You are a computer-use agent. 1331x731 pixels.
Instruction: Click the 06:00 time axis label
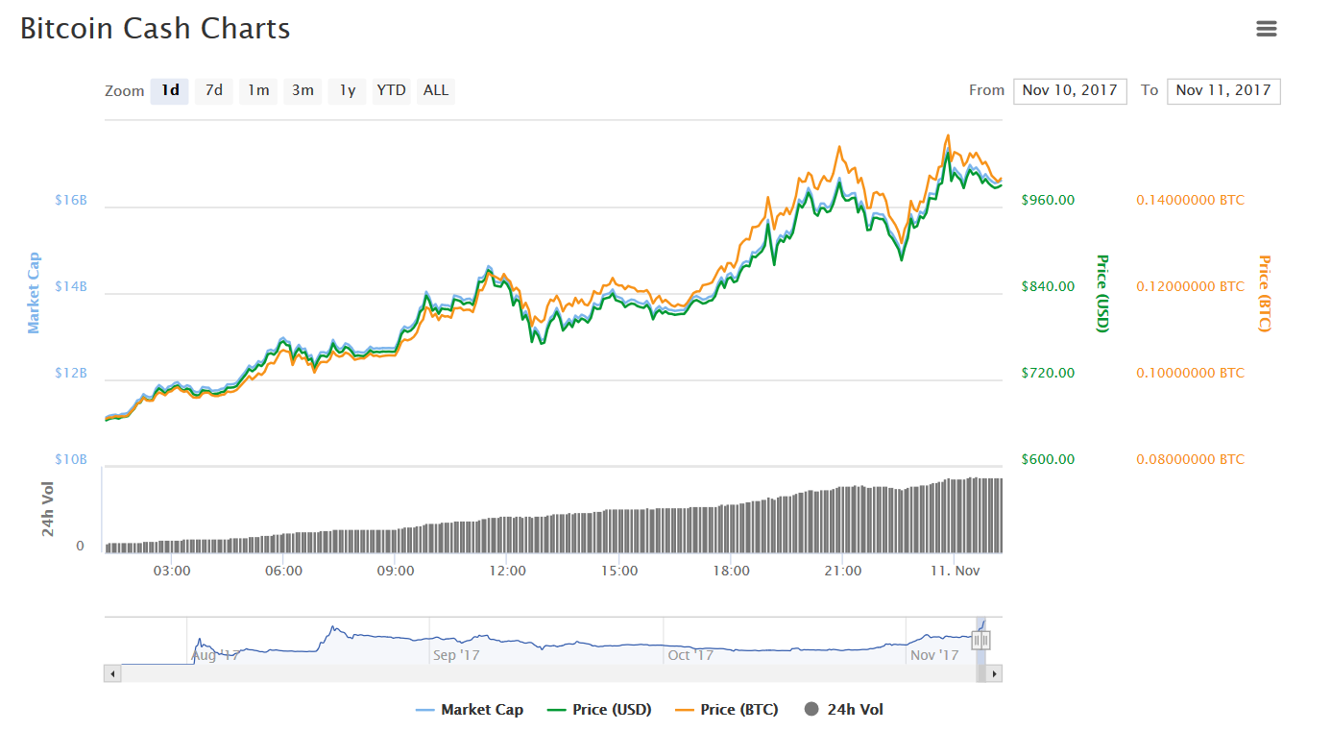(283, 571)
